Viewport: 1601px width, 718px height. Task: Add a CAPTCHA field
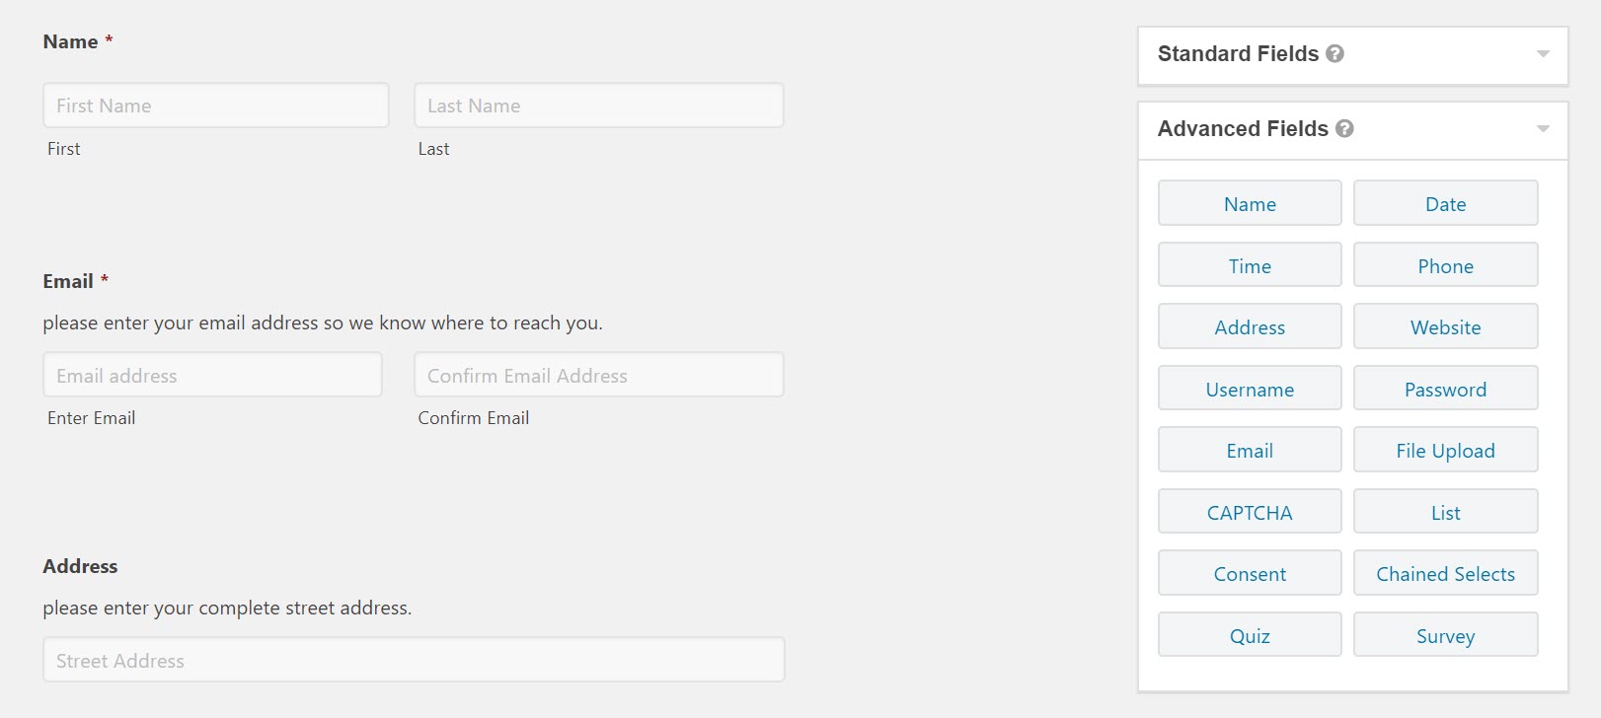click(1250, 512)
